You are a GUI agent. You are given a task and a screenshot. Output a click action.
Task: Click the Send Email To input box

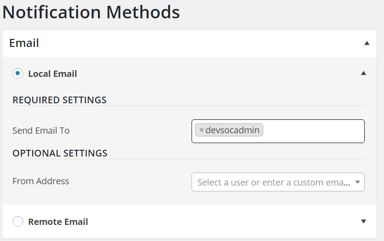coord(313,131)
